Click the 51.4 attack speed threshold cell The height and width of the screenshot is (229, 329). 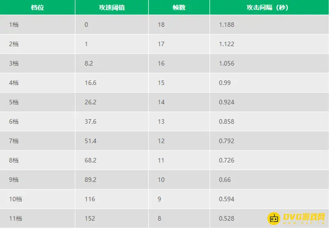coord(90,141)
